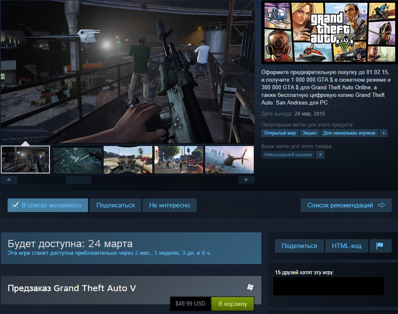Click the release date "24 мар, 2015"
The height and width of the screenshot is (314, 398).
[310, 114]
